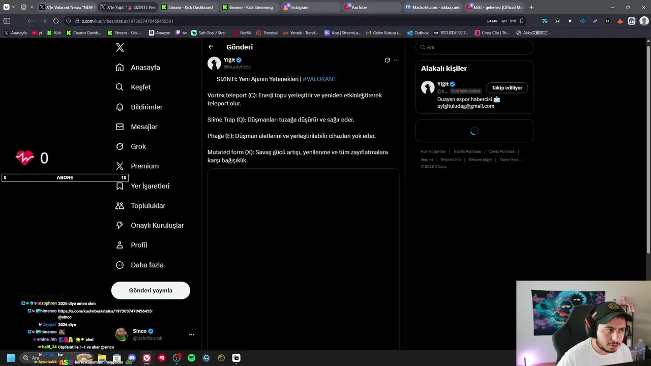Viewport: 651px width, 366px height.
Task: Open Yiğit's avatar on the post
Action: pyautogui.click(x=214, y=63)
